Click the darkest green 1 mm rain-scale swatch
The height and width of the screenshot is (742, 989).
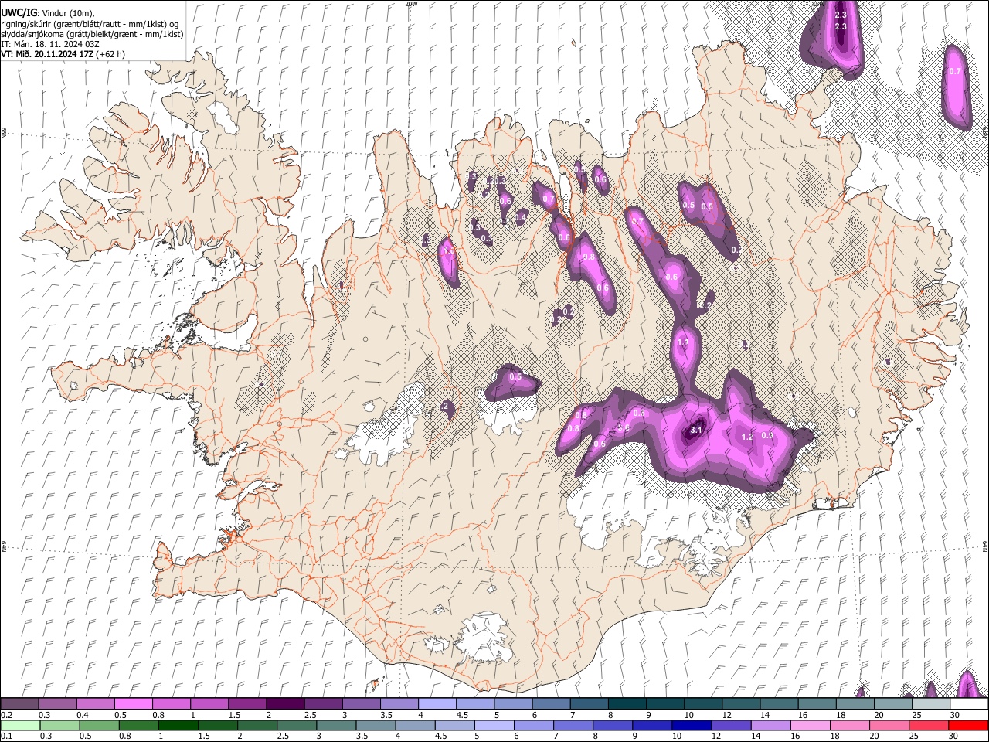point(178,725)
